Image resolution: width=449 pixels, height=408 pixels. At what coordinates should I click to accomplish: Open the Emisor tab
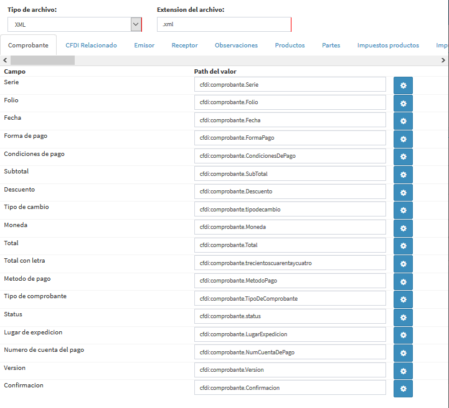click(x=144, y=46)
